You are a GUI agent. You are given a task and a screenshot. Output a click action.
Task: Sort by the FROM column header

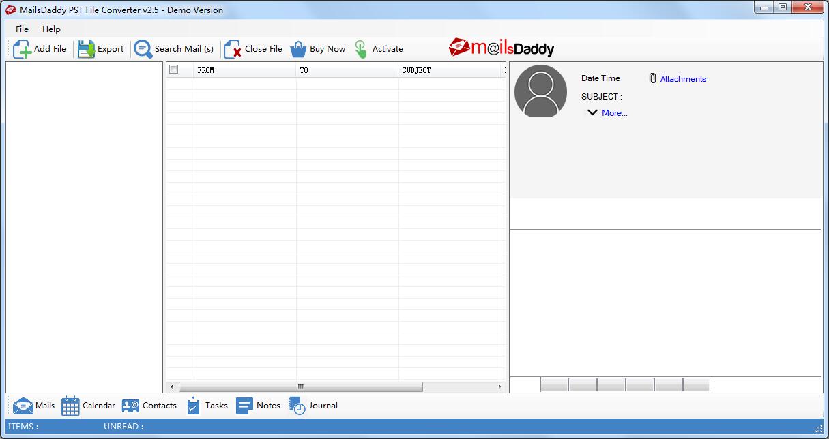pyautogui.click(x=245, y=70)
